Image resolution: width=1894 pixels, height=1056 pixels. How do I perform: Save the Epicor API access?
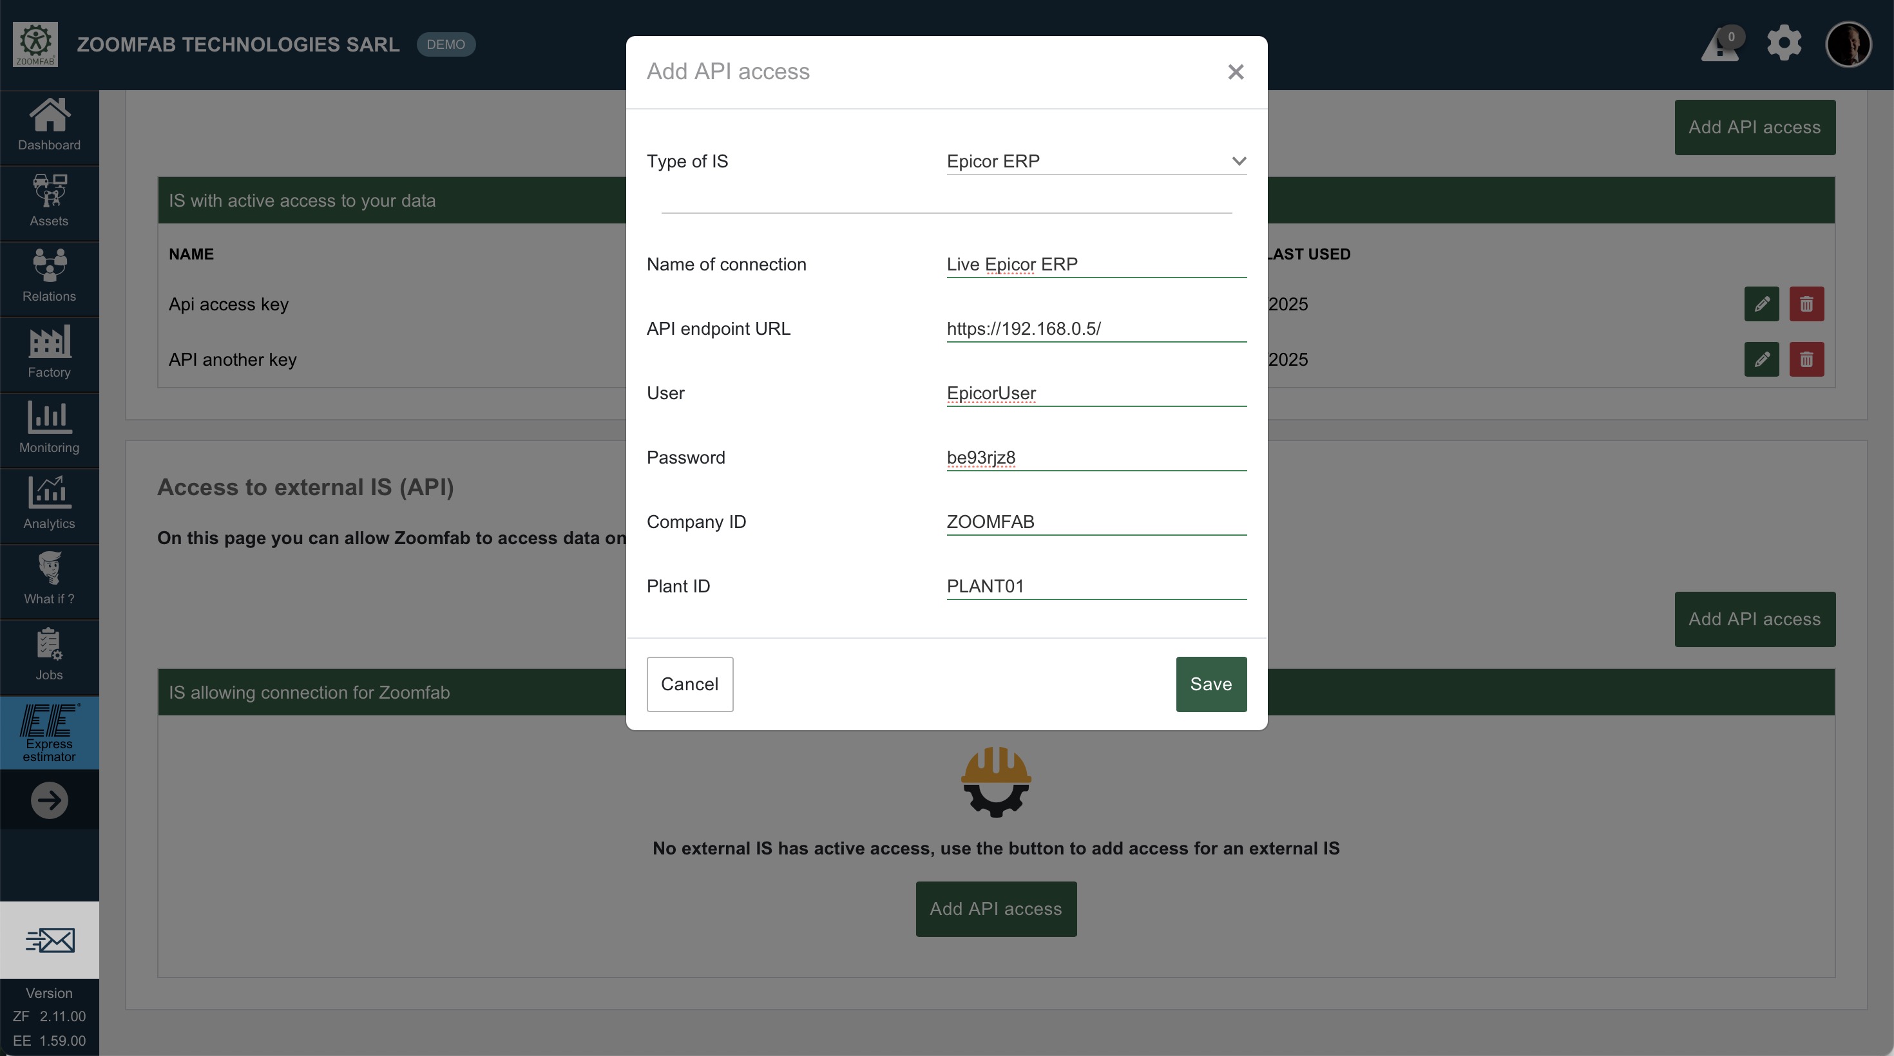point(1210,684)
